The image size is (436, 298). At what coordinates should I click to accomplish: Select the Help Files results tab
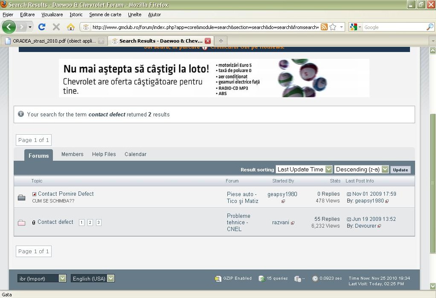tap(104, 154)
